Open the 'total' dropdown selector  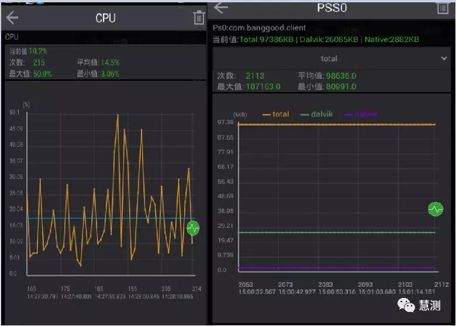[x=331, y=58]
